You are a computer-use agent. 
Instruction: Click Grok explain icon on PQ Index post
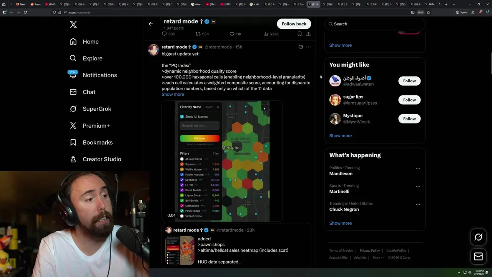(301, 47)
